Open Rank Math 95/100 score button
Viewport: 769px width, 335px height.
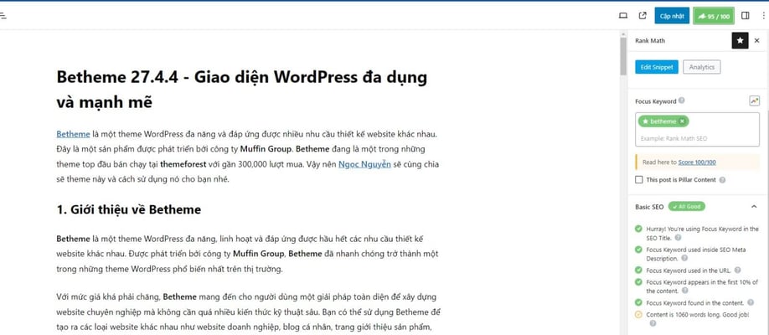(714, 16)
